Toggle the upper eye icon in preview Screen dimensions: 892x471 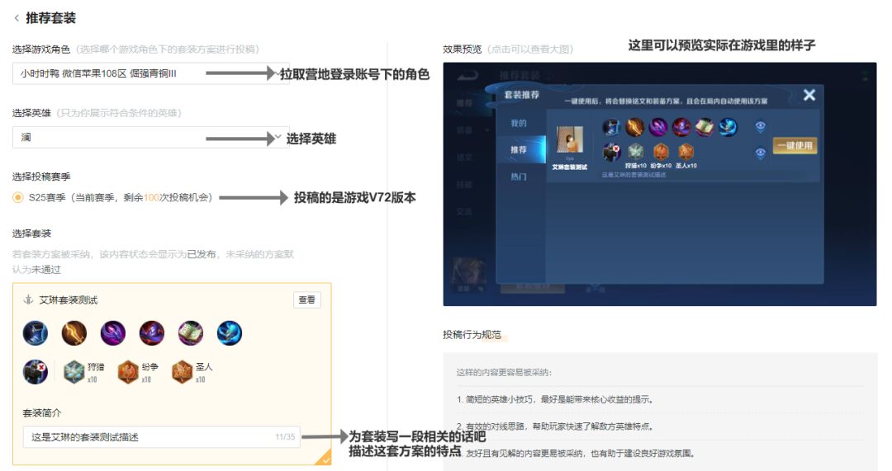click(x=760, y=126)
